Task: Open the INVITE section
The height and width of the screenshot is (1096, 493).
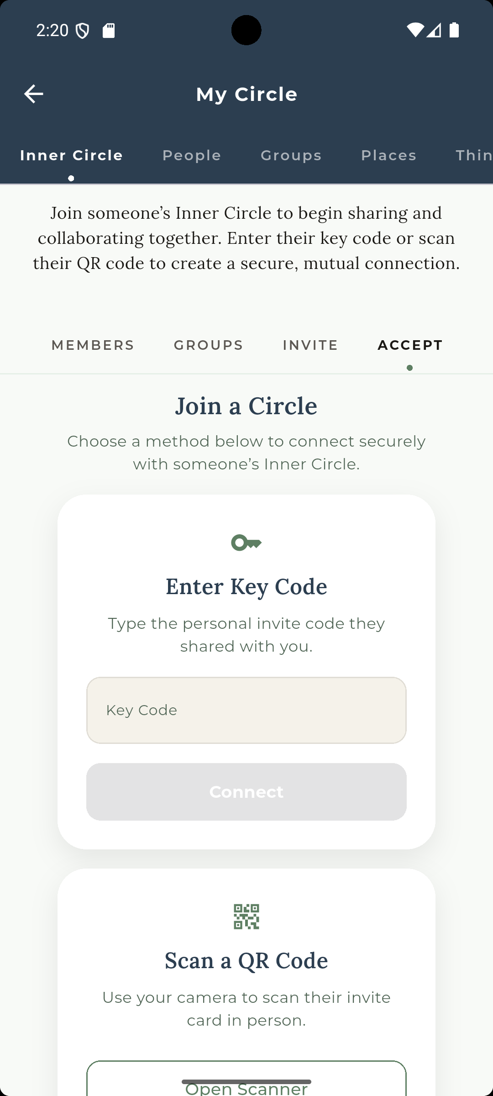Action: (x=310, y=345)
